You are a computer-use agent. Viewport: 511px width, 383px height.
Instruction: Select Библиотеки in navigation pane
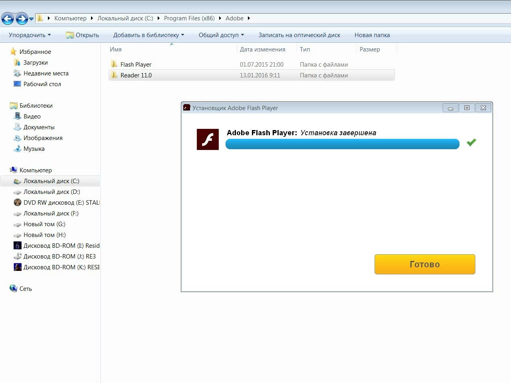tap(36, 106)
